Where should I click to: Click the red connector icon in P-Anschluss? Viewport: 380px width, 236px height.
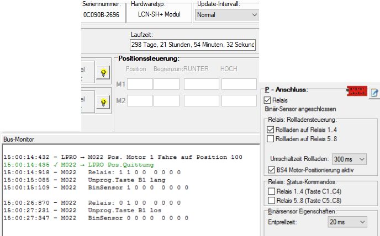[356, 90]
